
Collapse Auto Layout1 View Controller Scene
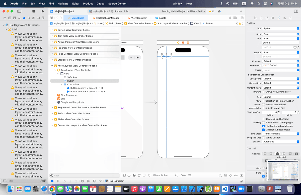click(52, 66)
